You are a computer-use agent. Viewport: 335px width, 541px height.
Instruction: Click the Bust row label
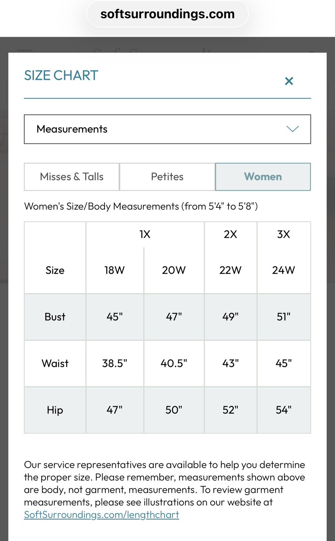coord(55,317)
